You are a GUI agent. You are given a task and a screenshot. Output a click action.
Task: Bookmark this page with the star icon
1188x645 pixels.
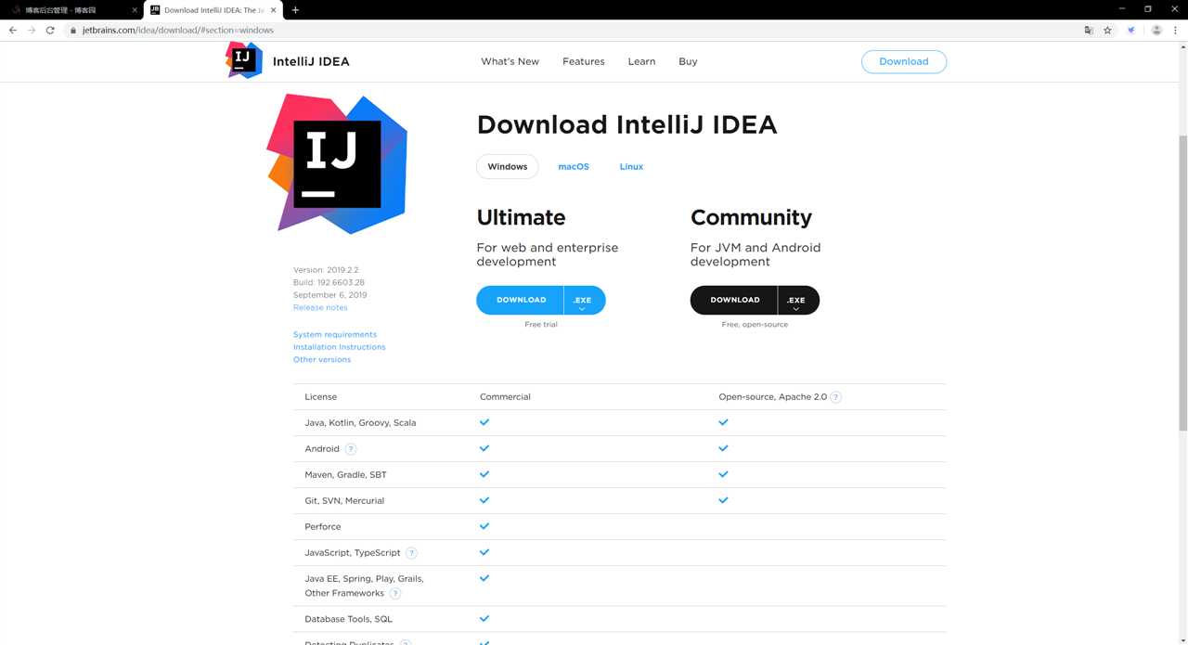[x=1107, y=30]
